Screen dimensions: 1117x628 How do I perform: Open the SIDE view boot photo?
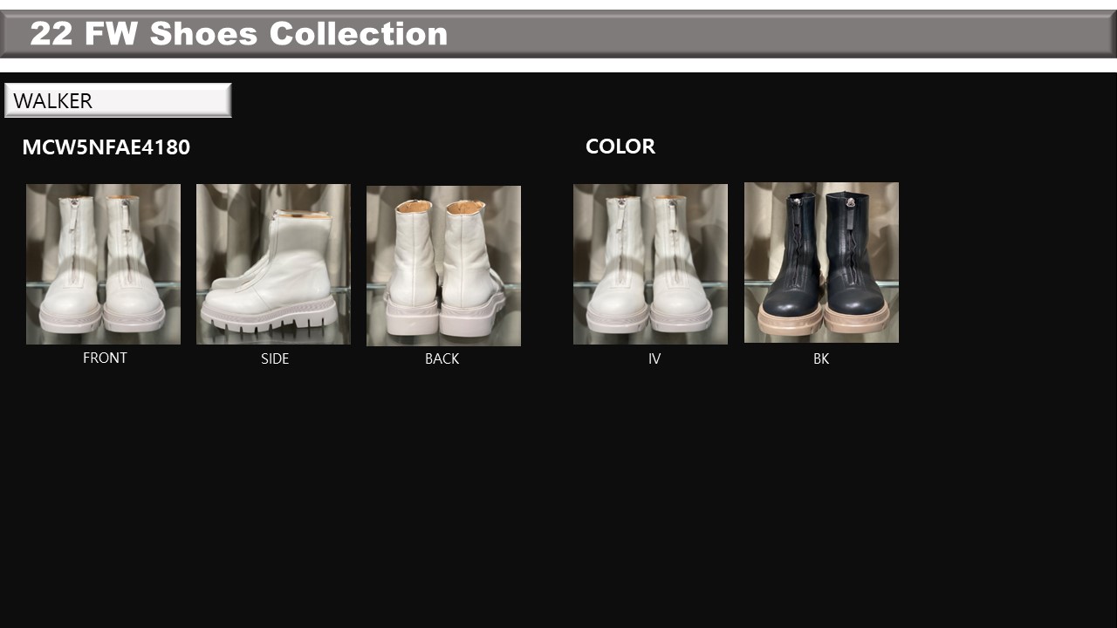(x=273, y=264)
